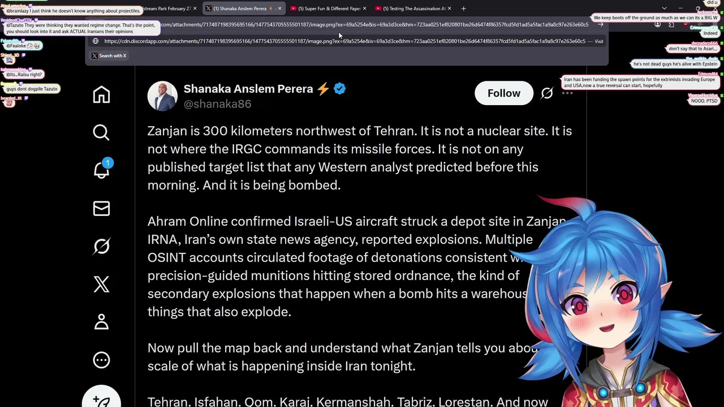This screenshot has height=407, width=724.
Task: Click the Post compose feather button
Action: point(101,397)
